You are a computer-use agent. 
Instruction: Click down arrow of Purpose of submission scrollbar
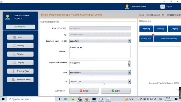(130, 66)
